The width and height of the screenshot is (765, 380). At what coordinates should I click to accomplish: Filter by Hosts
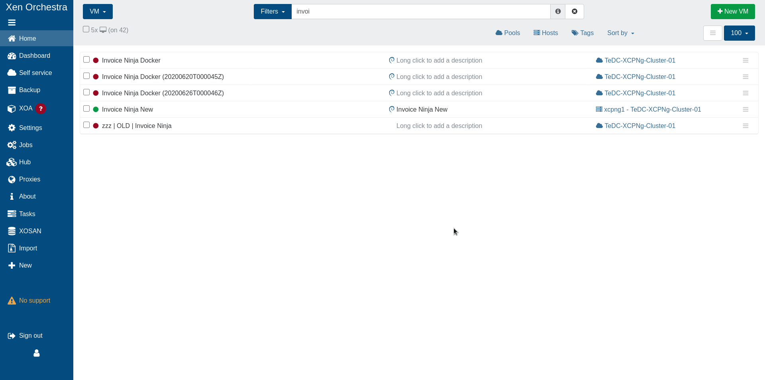[546, 33]
